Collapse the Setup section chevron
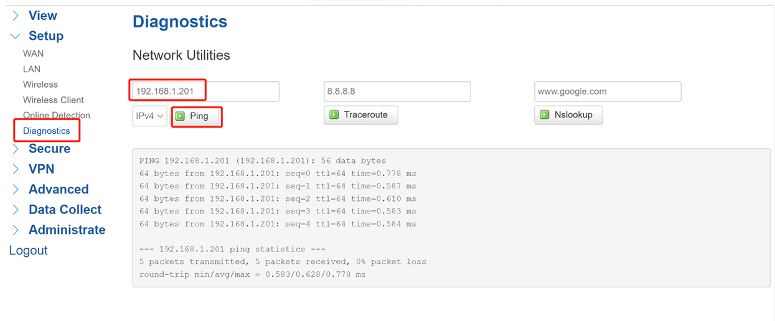The height and width of the screenshot is (321, 775). 16,37
